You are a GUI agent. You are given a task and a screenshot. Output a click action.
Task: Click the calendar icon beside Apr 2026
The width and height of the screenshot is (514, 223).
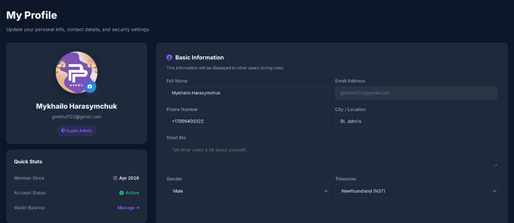(115, 178)
